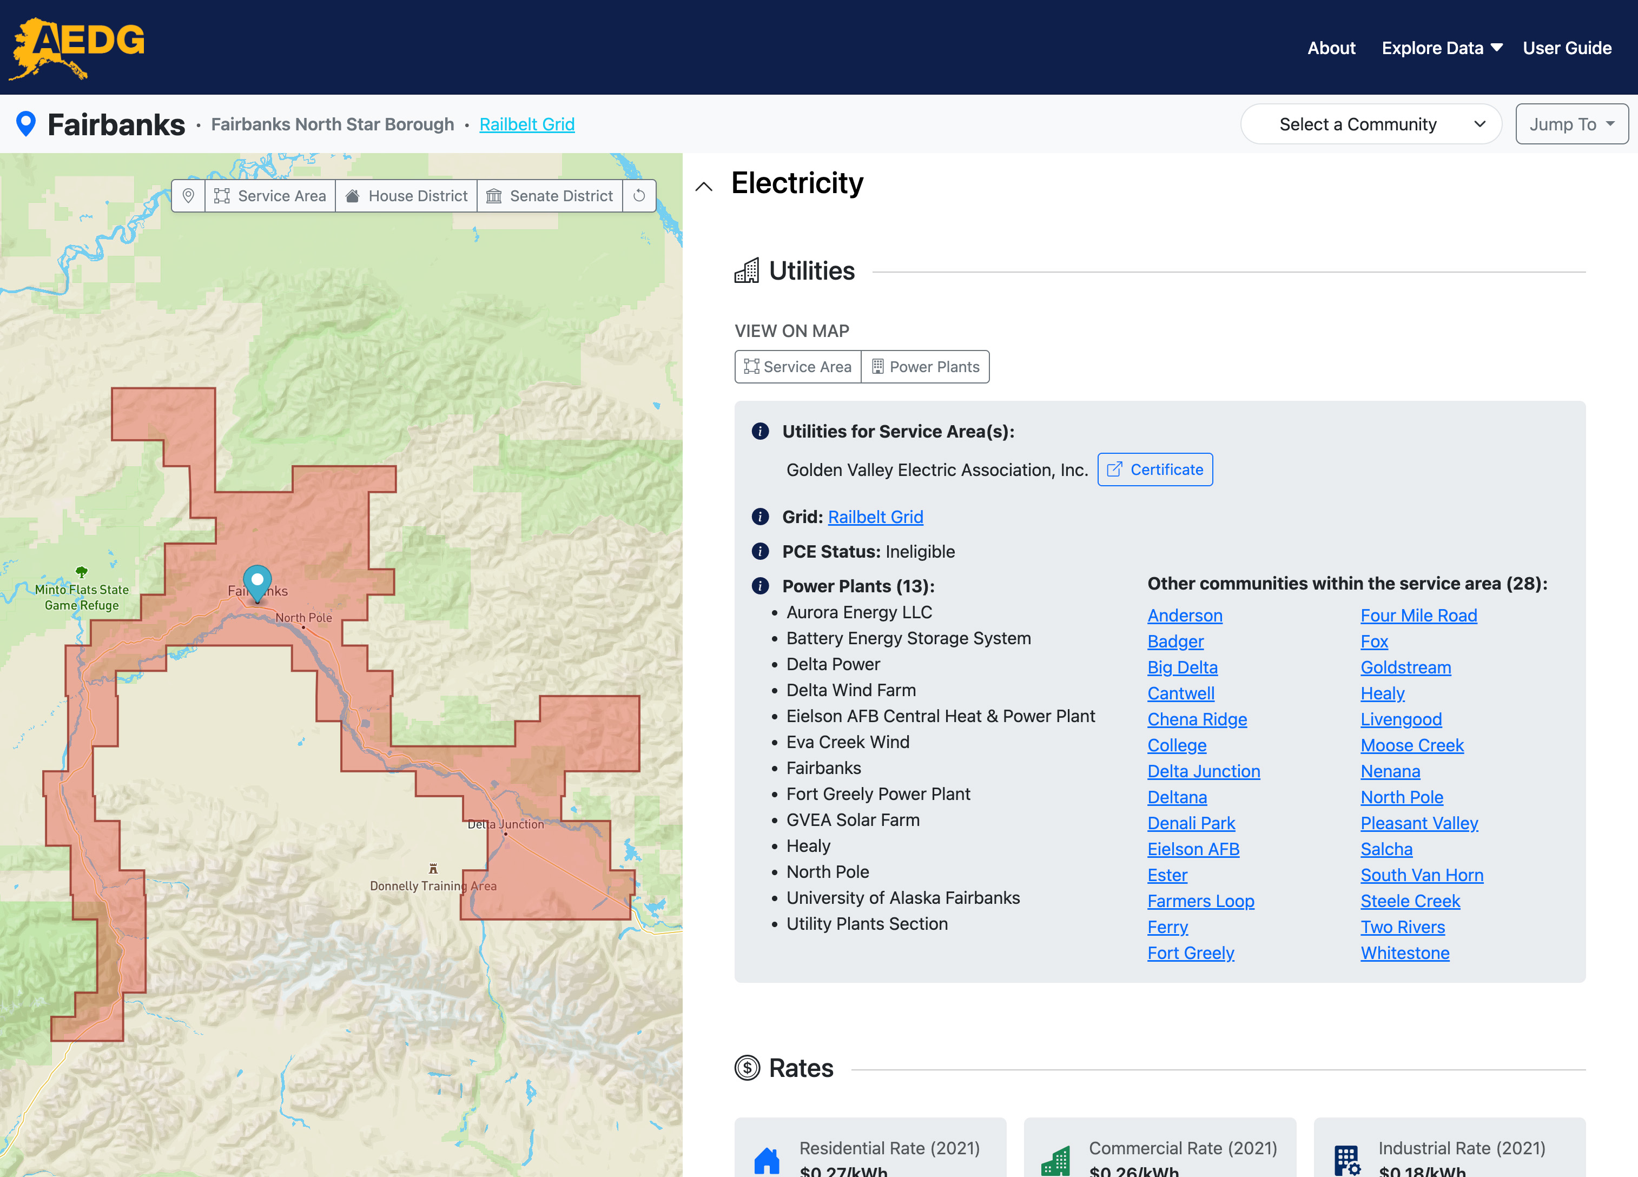Viewport: 1638px width, 1177px height.
Task: Click the Railbelt Grid link in the header
Action: (526, 124)
